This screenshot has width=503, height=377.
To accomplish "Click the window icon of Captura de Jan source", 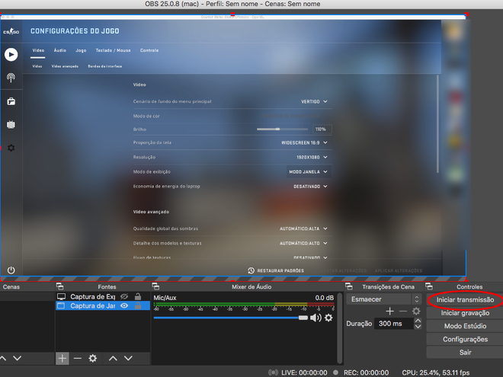I will (x=61, y=306).
